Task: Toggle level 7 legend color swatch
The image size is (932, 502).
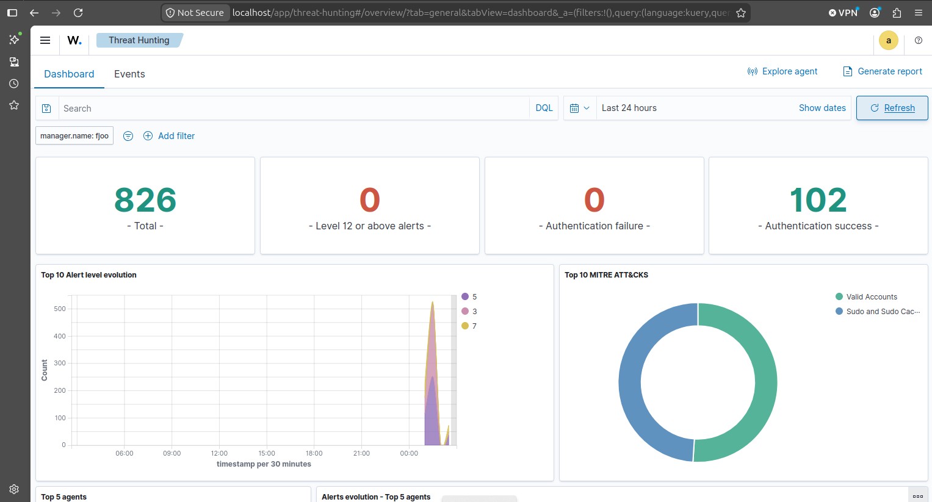Action: (465, 326)
